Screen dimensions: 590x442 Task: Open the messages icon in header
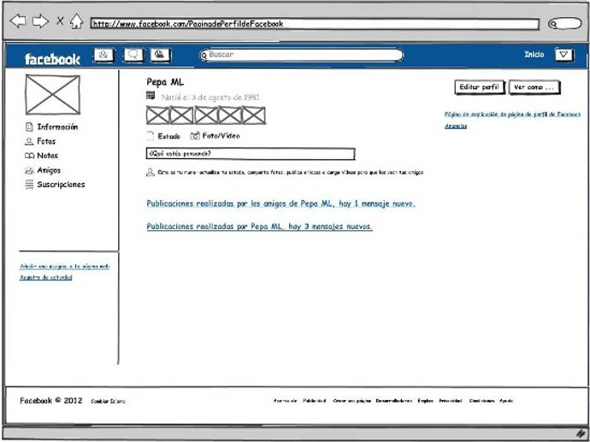(x=133, y=56)
